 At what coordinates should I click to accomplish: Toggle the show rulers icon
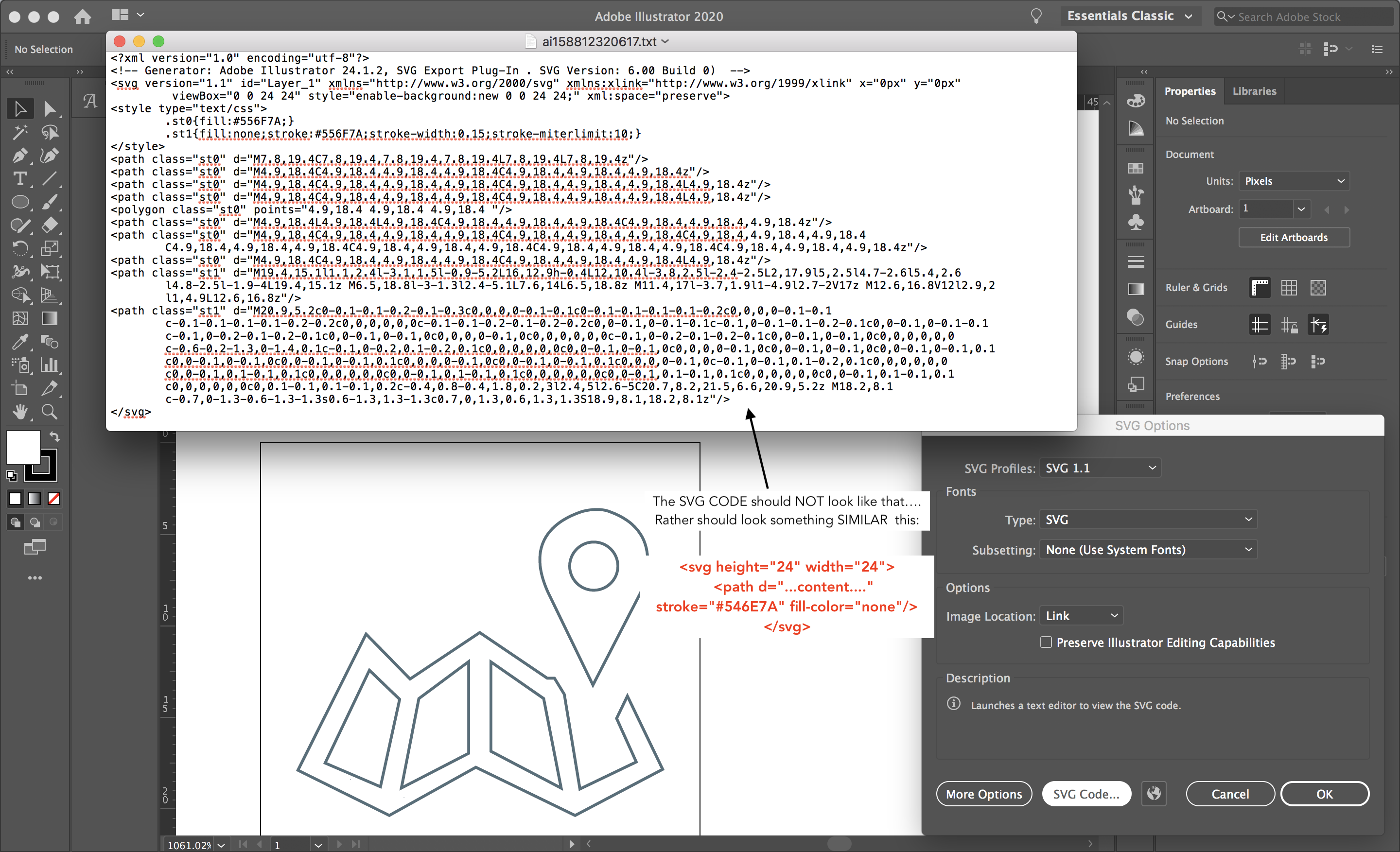coord(1260,287)
